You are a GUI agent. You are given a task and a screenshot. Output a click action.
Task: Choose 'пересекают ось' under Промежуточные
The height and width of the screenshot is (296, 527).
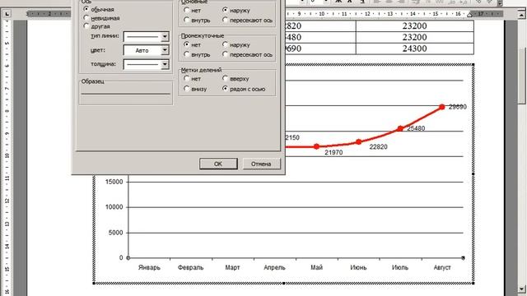[x=225, y=54]
